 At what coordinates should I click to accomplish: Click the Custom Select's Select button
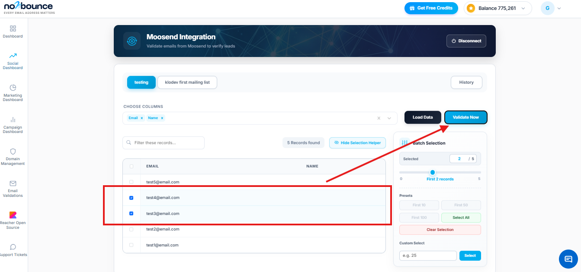tap(470, 256)
